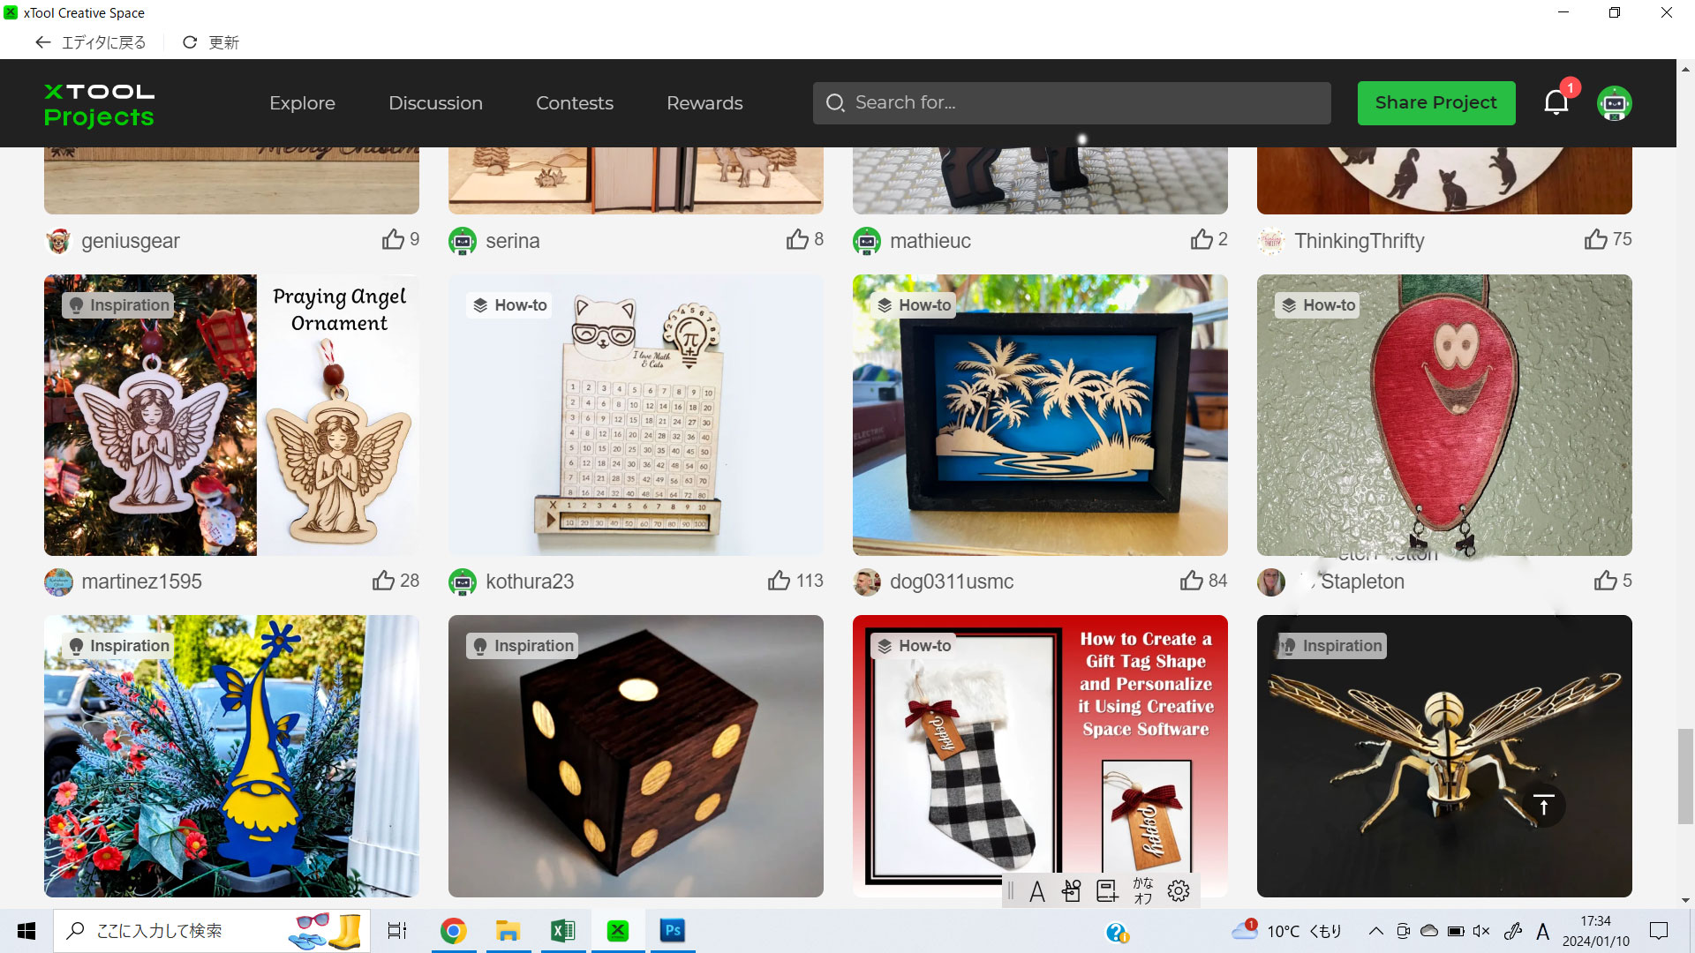Open the wooden insect model project
The width and height of the screenshot is (1695, 953).
pos(1444,756)
